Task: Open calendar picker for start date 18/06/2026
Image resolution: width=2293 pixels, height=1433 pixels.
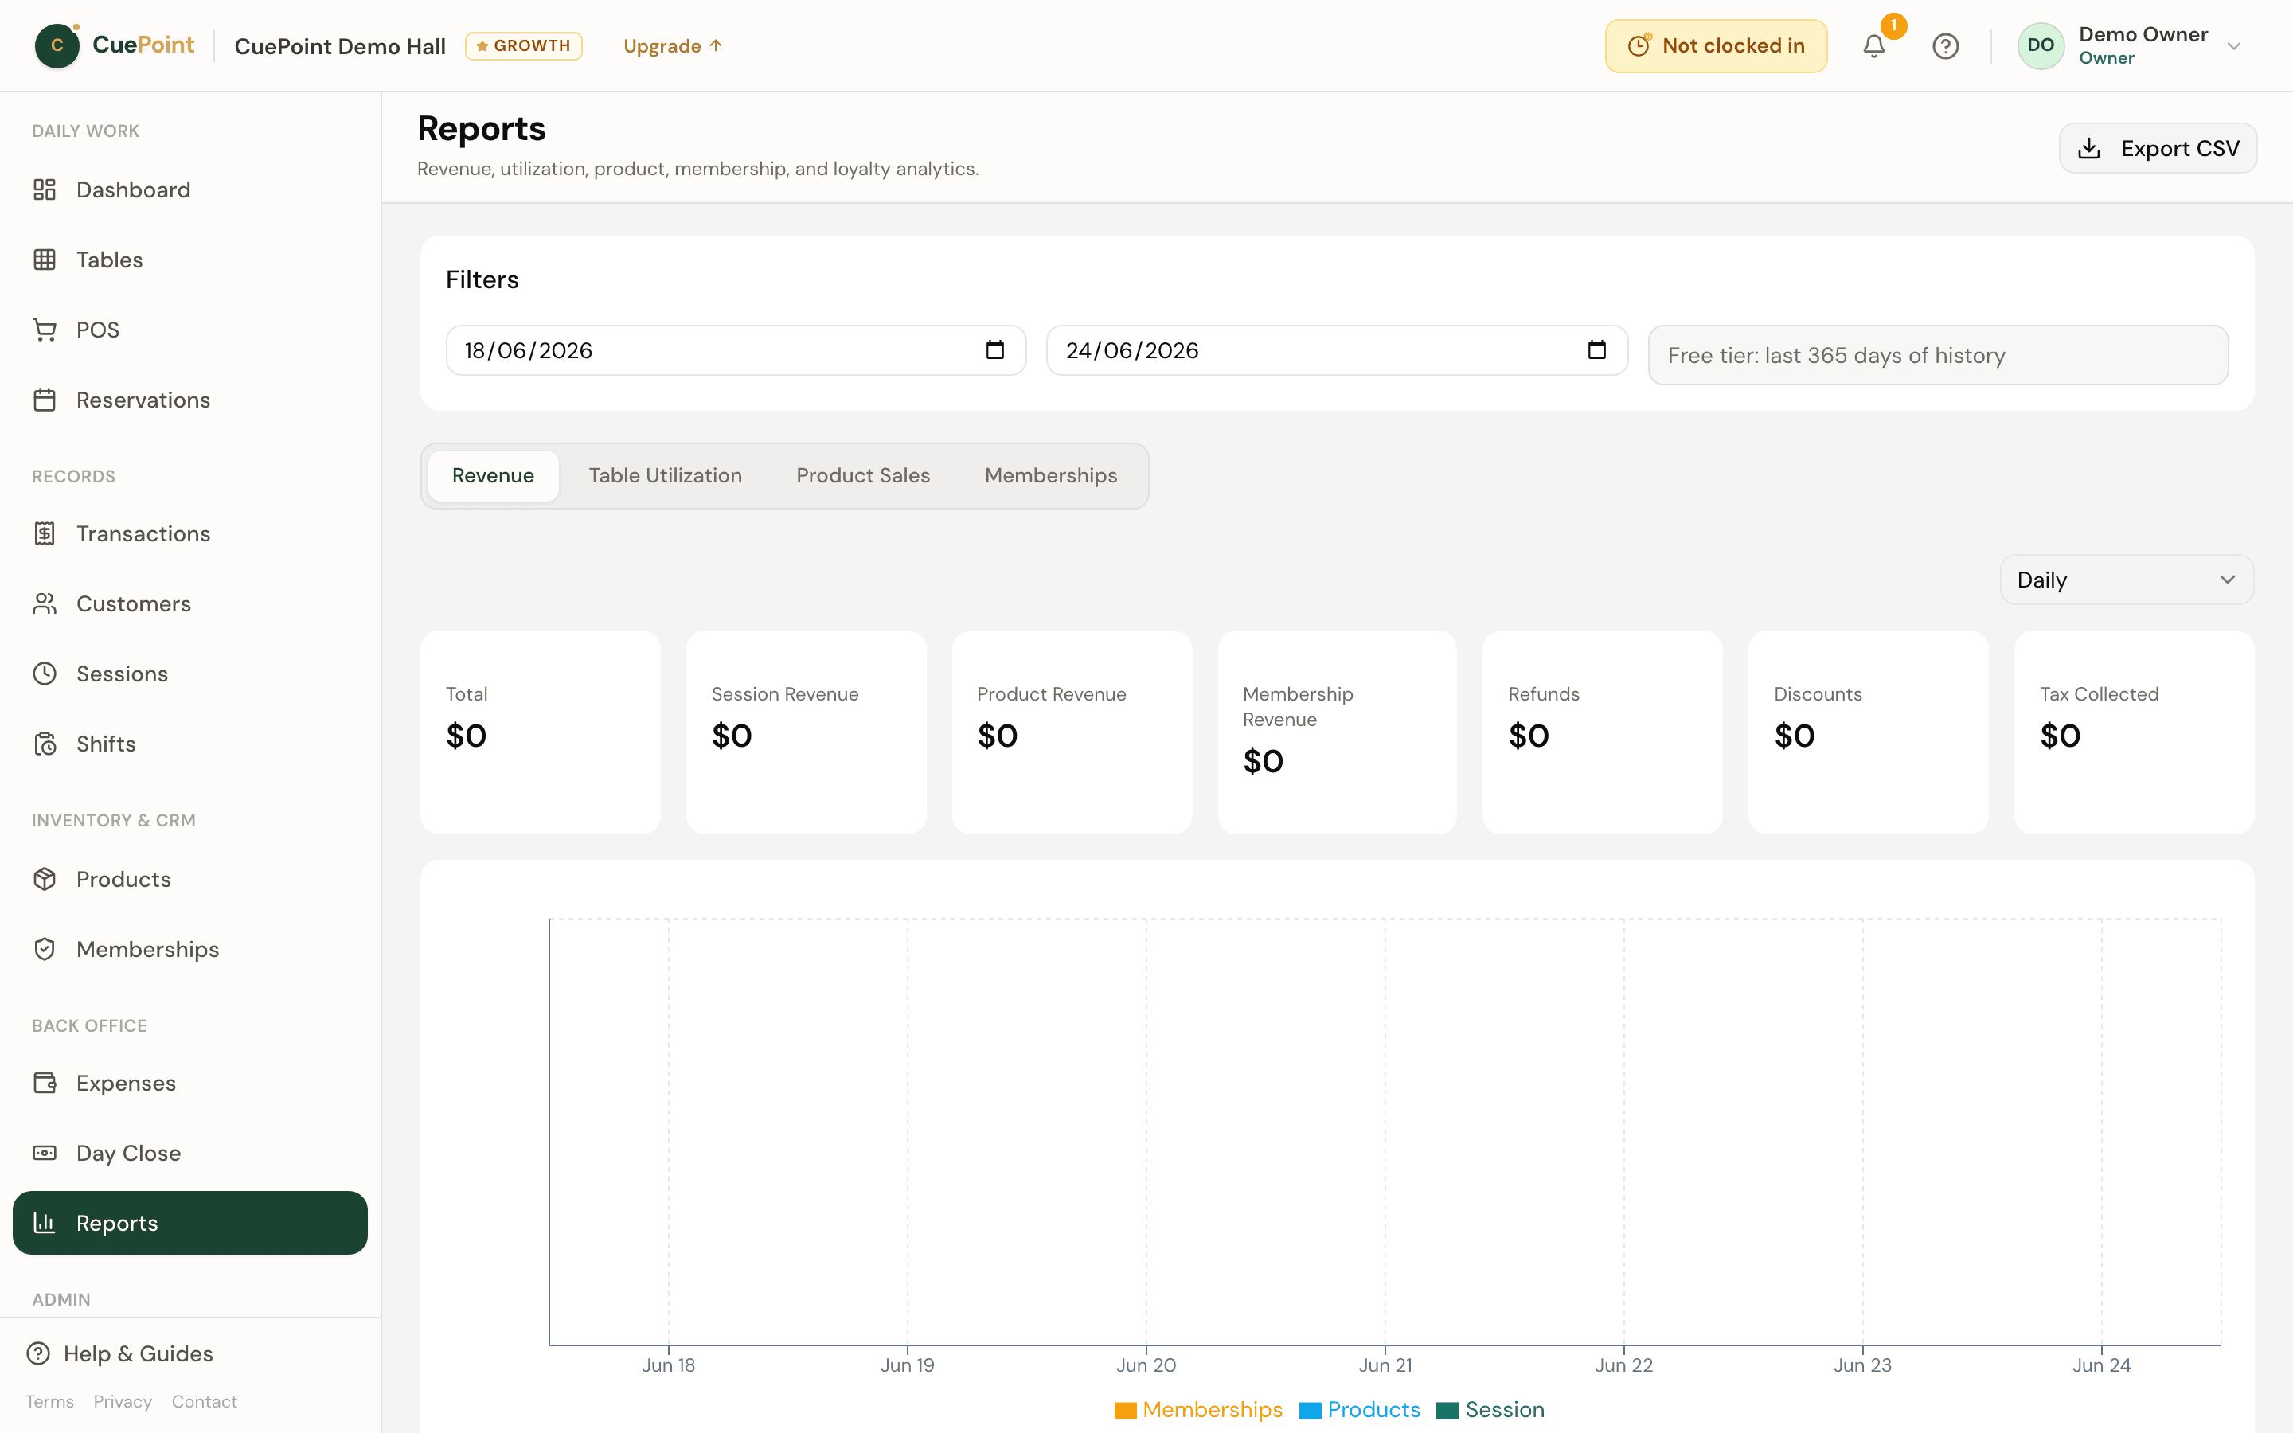Action: [995, 349]
